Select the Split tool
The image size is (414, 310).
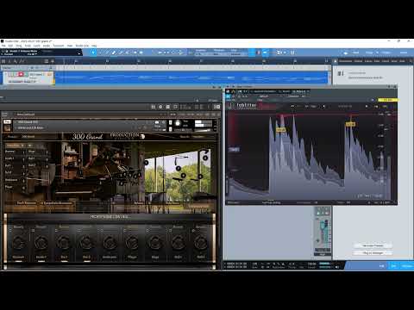tap(107, 53)
